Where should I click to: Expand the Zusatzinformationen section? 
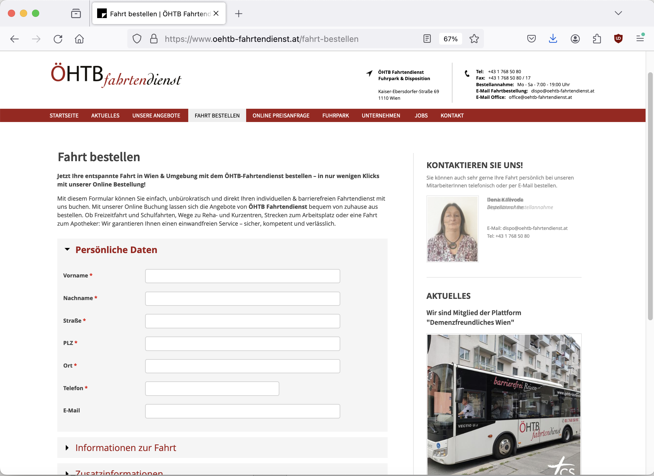click(x=119, y=472)
